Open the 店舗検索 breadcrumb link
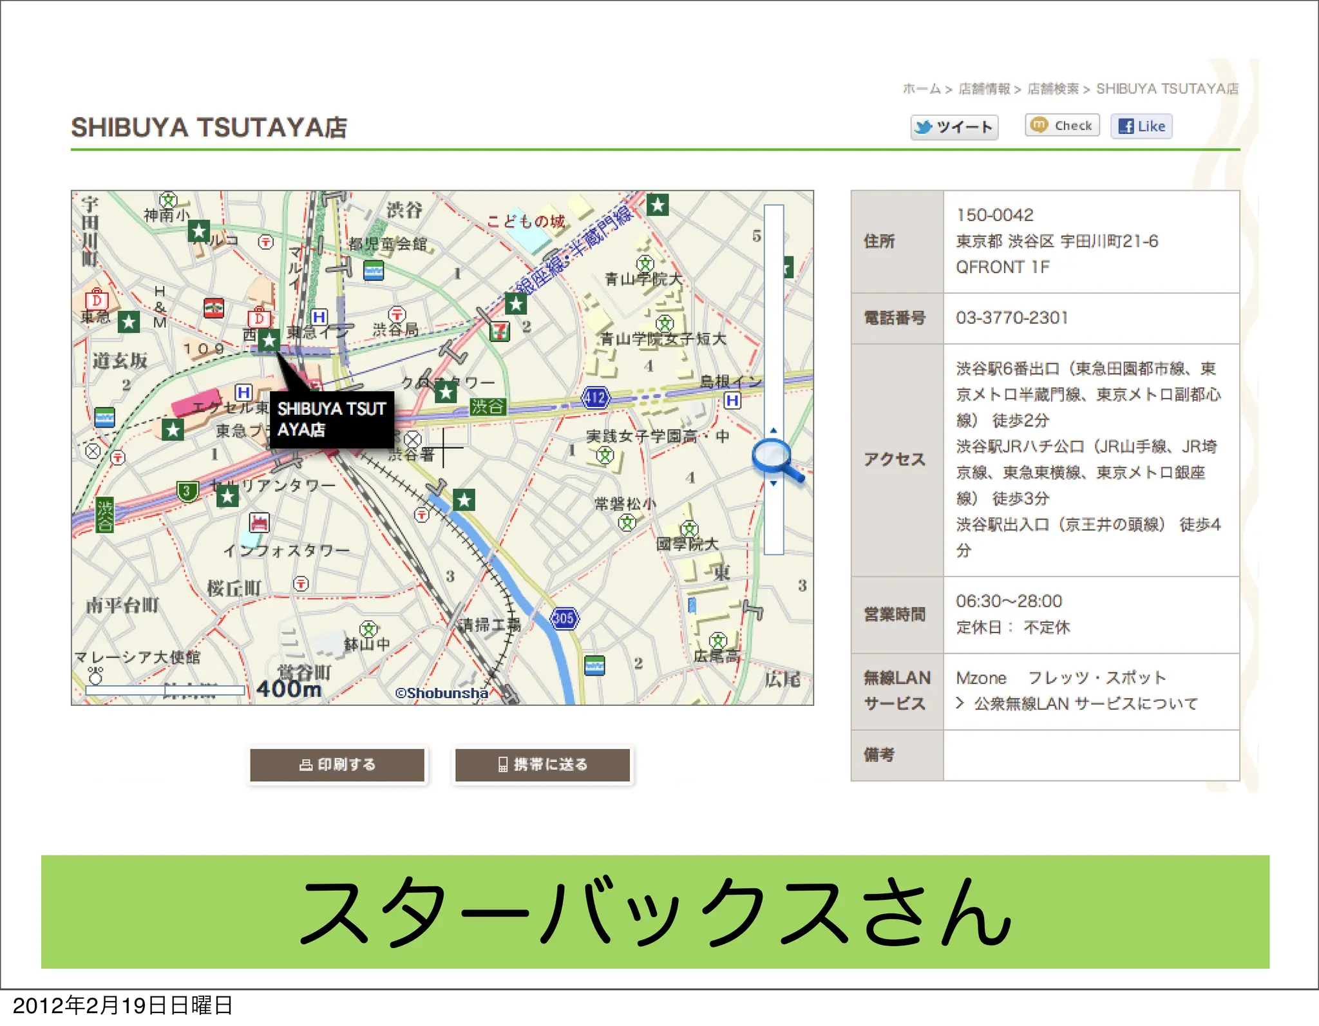Viewport: 1319px width, 1026px height. 1052,89
